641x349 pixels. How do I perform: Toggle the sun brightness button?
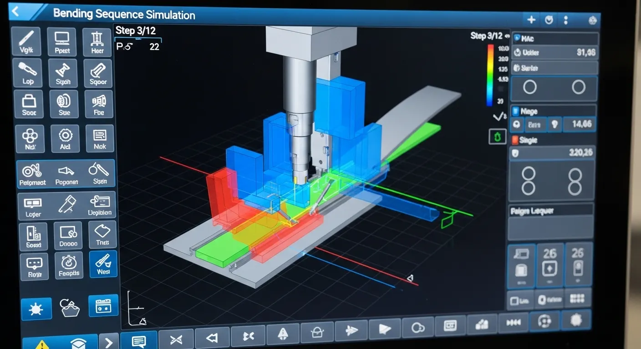pos(36,309)
